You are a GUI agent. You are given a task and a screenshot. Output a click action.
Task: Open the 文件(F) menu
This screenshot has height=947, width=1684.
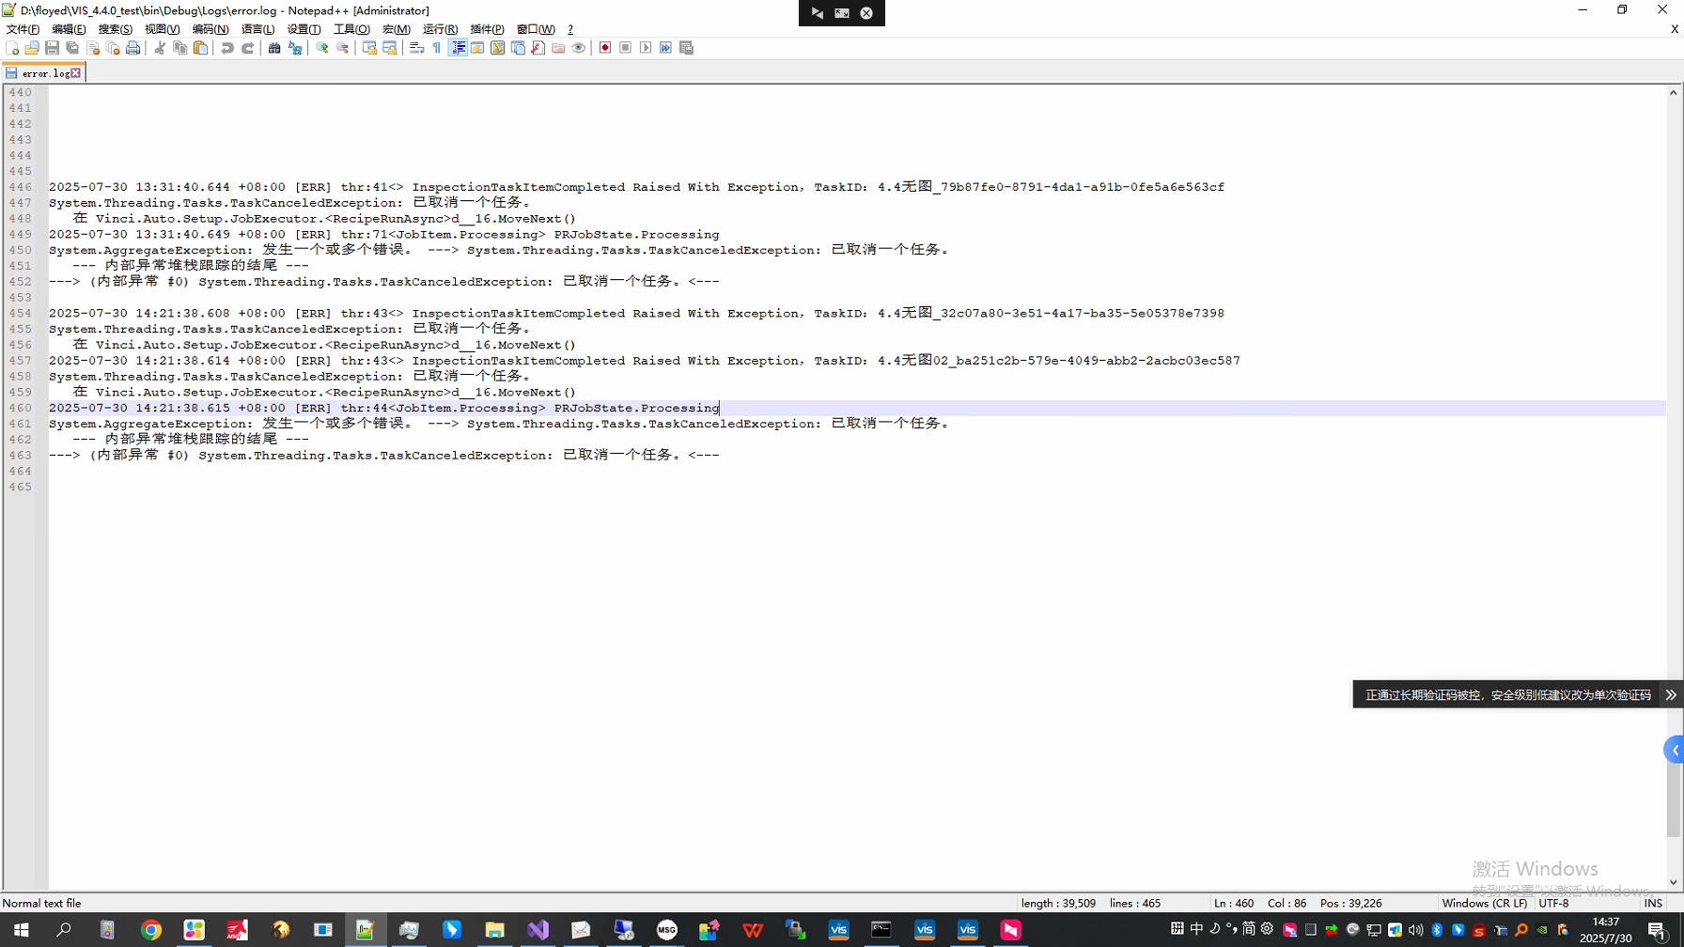[x=23, y=29]
